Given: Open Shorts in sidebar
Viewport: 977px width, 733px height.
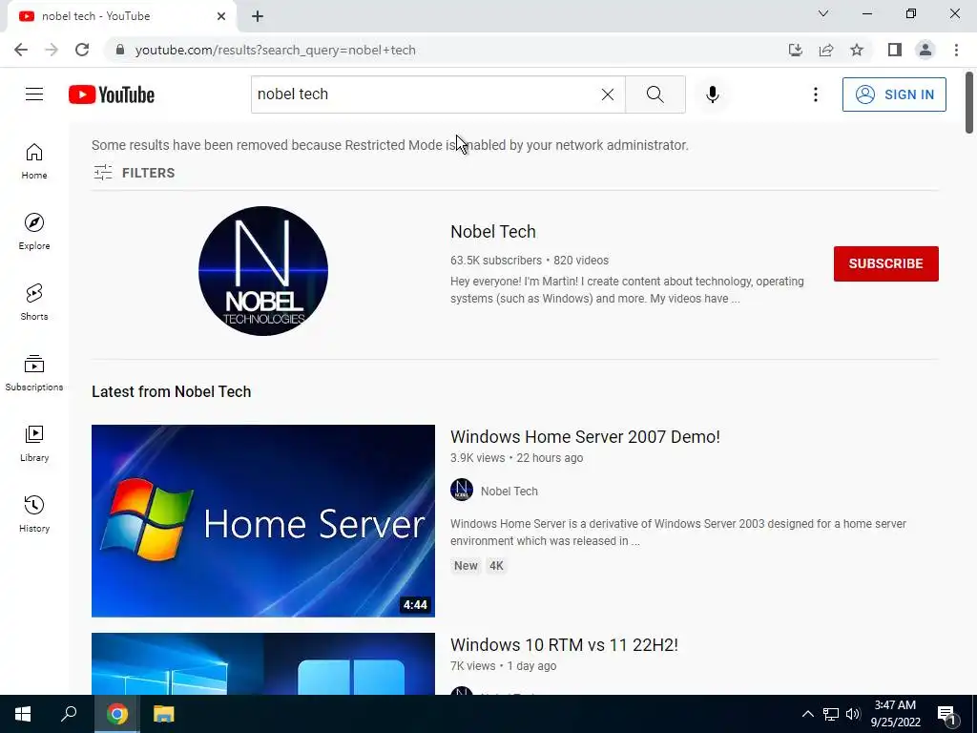Looking at the screenshot, I should [x=34, y=303].
